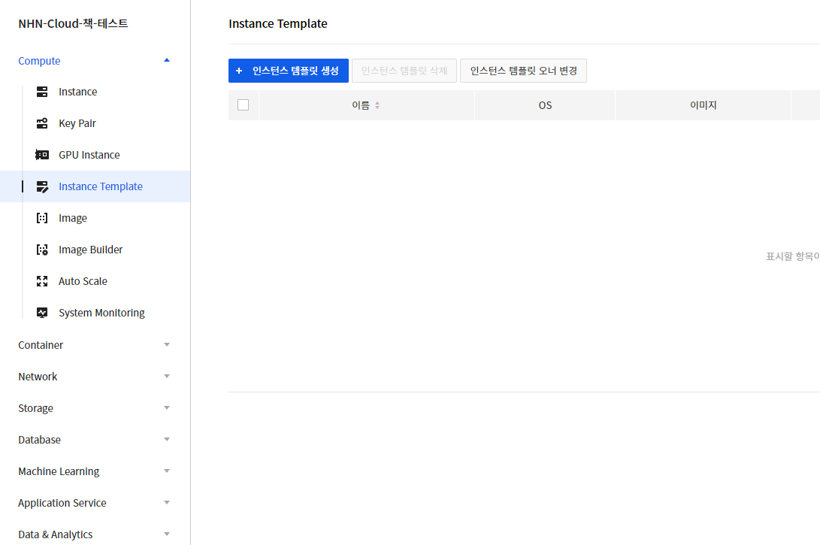Click 인스턴스 템플릿 오너 변경 button
This screenshot has height=545, width=820.
(x=523, y=70)
